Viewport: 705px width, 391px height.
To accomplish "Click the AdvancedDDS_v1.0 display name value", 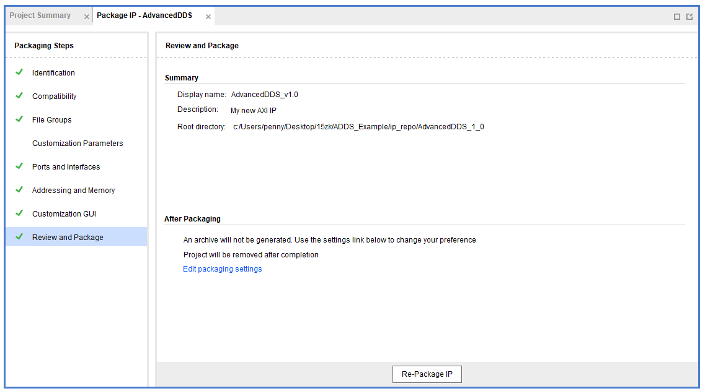I will point(265,95).
